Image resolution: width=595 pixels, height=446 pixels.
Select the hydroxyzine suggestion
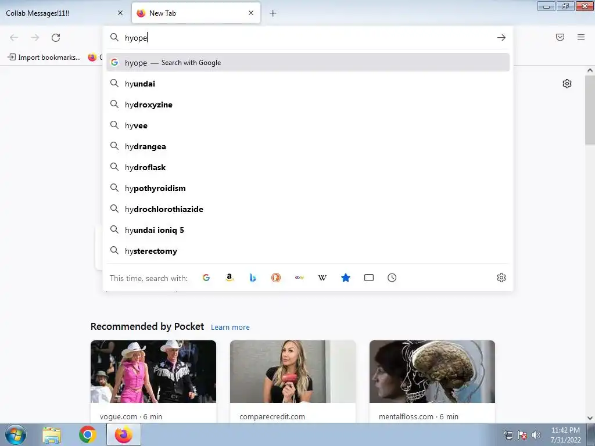308,105
